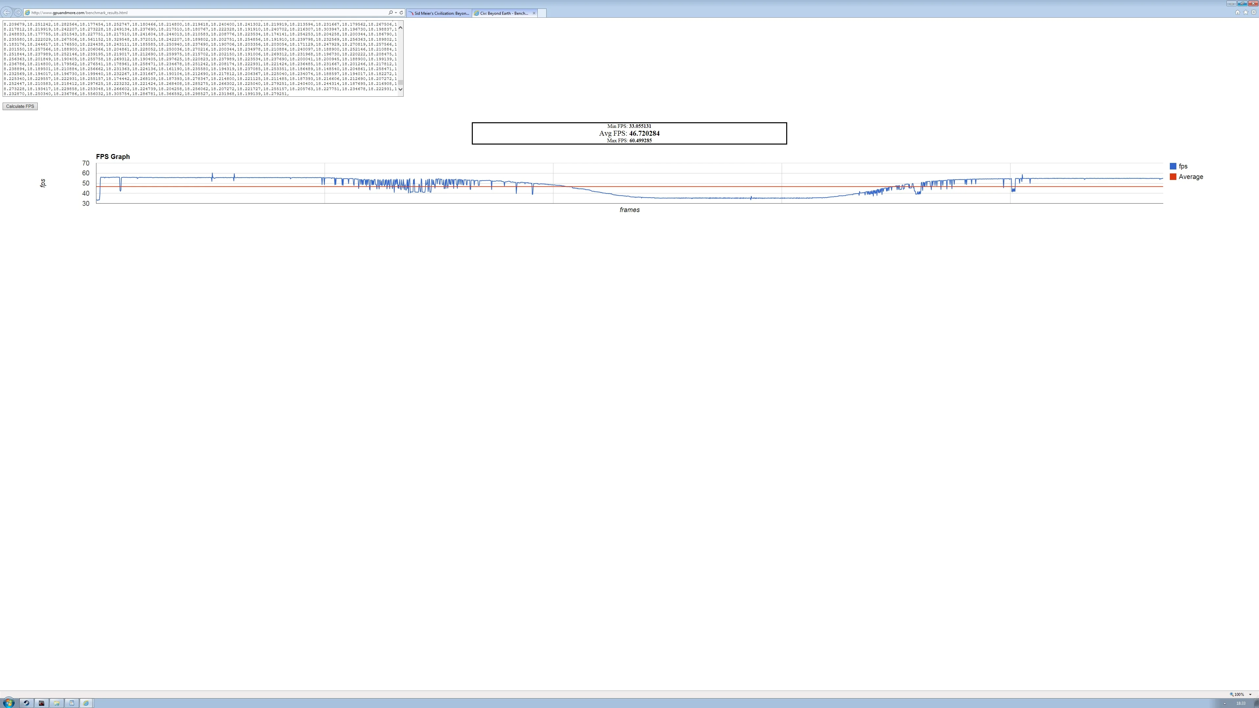Open the address bar autocomplete dropdown arrow

point(395,13)
